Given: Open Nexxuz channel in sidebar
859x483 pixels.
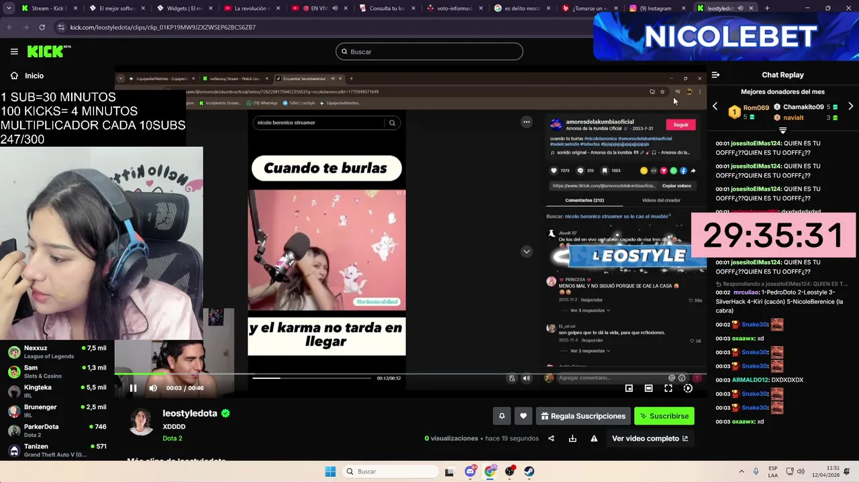Looking at the screenshot, I should [57, 352].
